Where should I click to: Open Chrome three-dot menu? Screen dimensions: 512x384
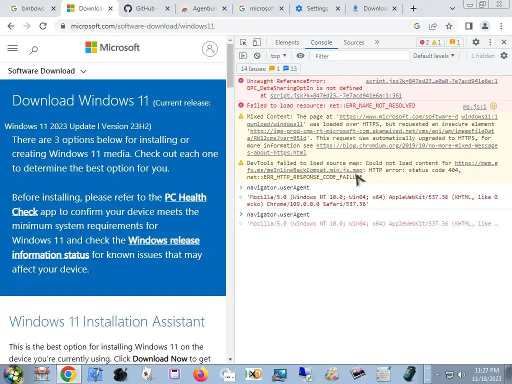click(501, 26)
